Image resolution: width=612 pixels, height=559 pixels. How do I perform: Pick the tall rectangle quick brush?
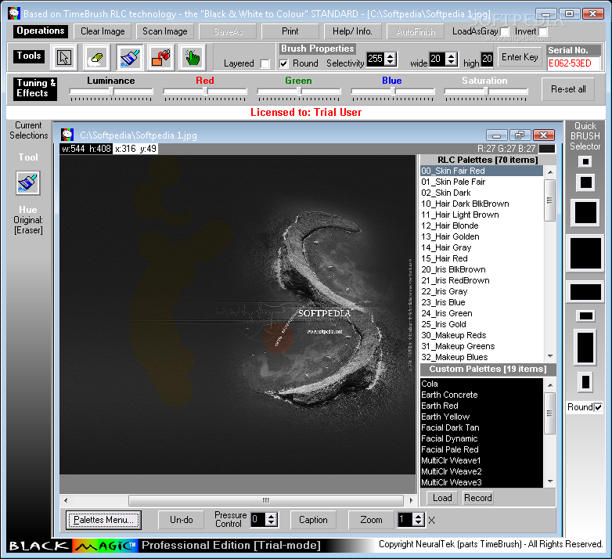pyautogui.click(x=585, y=348)
